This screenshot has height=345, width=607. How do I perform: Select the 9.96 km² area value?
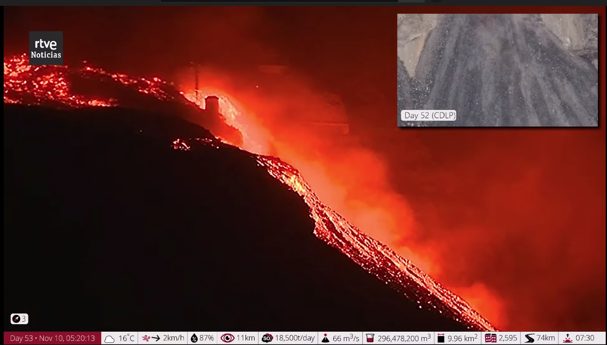(x=463, y=338)
